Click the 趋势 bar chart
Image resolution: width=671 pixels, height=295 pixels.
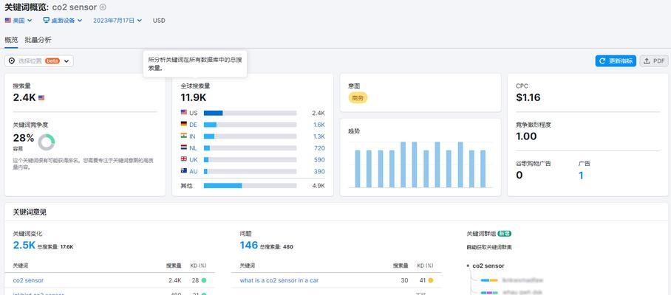420,164
